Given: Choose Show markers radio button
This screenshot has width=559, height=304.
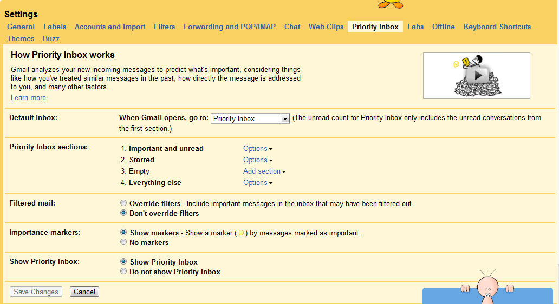Looking at the screenshot, I should point(123,232).
